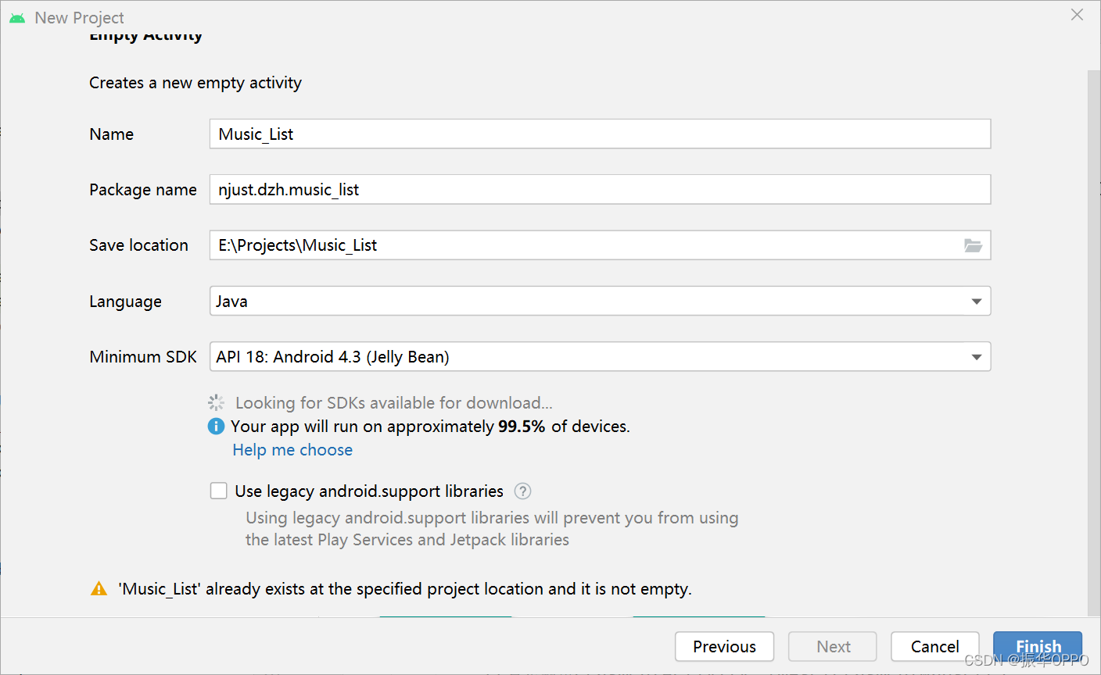Viewport: 1101px width, 675px height.
Task: Click the blue info icon
Action: (x=216, y=427)
